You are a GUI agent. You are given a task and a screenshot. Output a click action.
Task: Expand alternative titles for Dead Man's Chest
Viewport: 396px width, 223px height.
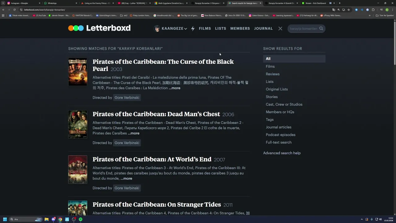tap(134, 133)
